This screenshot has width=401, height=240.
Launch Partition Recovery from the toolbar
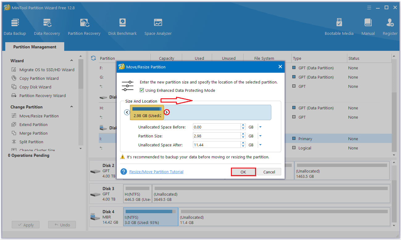[x=84, y=27]
